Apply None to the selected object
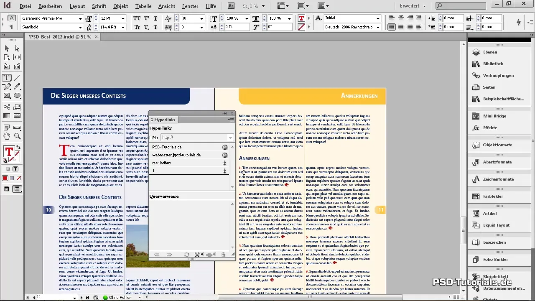This screenshot has width=535, height=301. click(19, 179)
